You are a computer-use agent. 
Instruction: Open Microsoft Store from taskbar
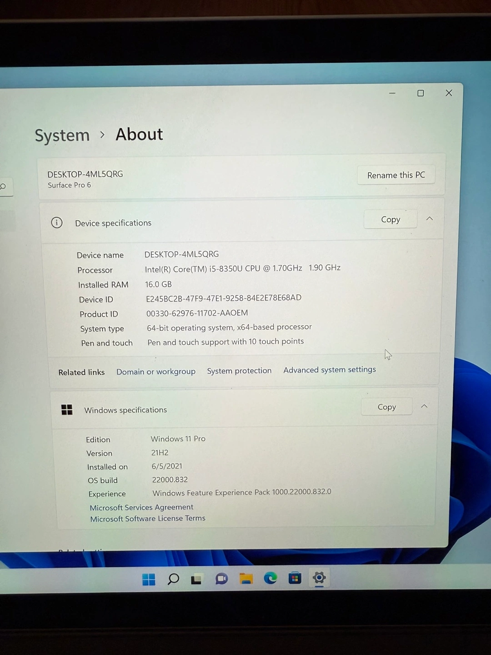[x=295, y=578]
